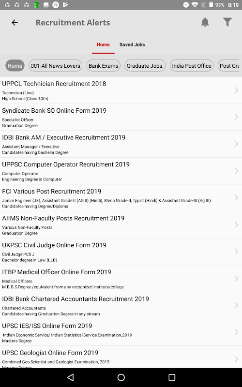Tap the image icon in status bar
Screen dimensions: 242x387
tap(46, 5)
